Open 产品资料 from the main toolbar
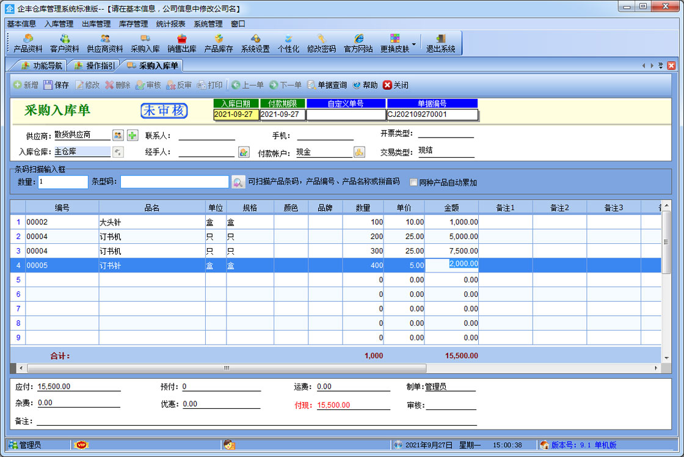Screen dimensions: 684x457 [27, 43]
